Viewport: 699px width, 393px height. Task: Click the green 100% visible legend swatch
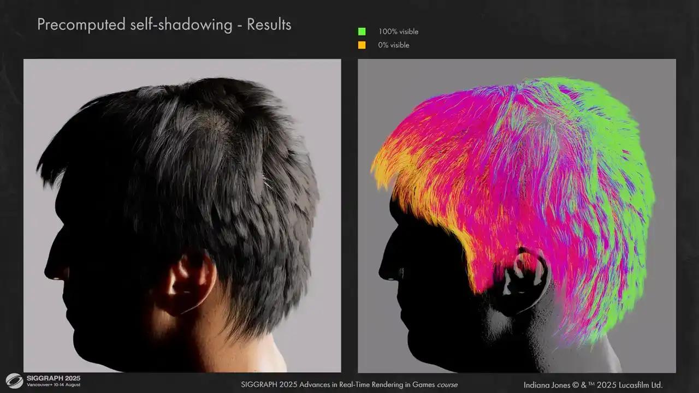[362, 32]
